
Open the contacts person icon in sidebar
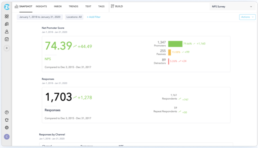click(7, 32)
